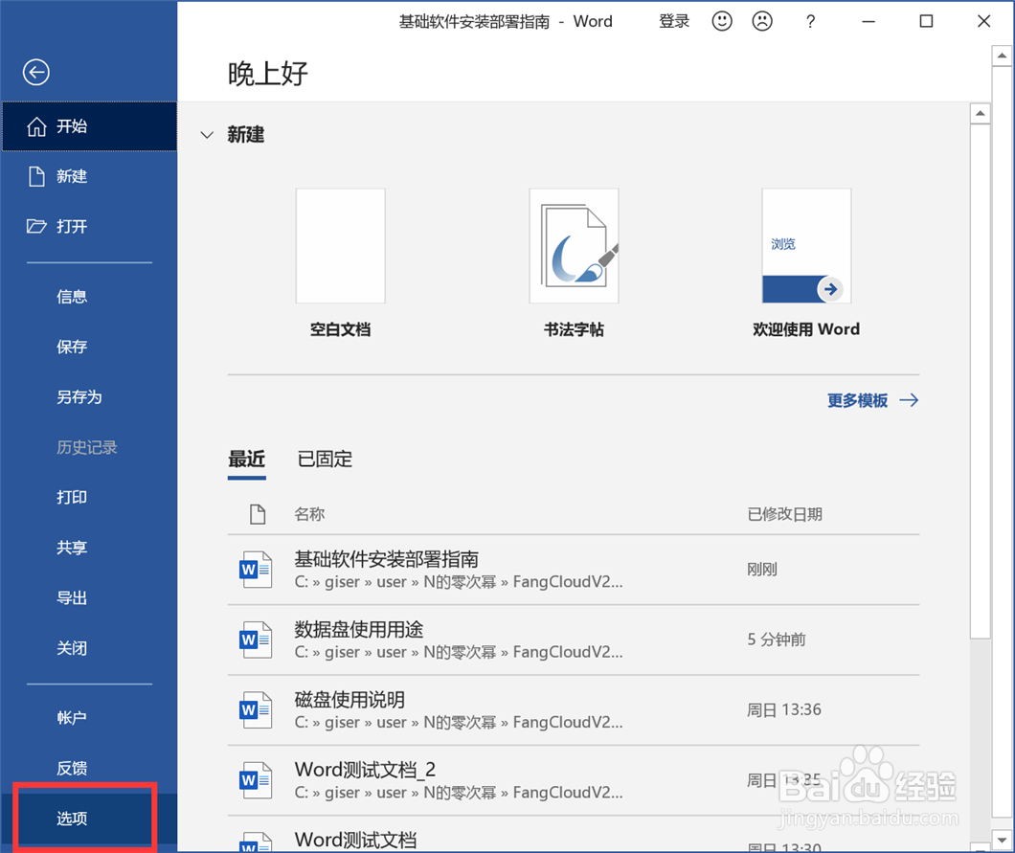Sort by 名称 column header

point(309,514)
